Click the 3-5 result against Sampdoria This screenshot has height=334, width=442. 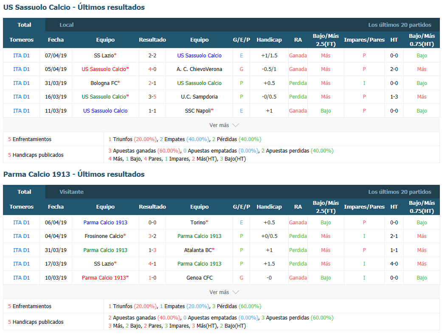[x=152, y=97]
